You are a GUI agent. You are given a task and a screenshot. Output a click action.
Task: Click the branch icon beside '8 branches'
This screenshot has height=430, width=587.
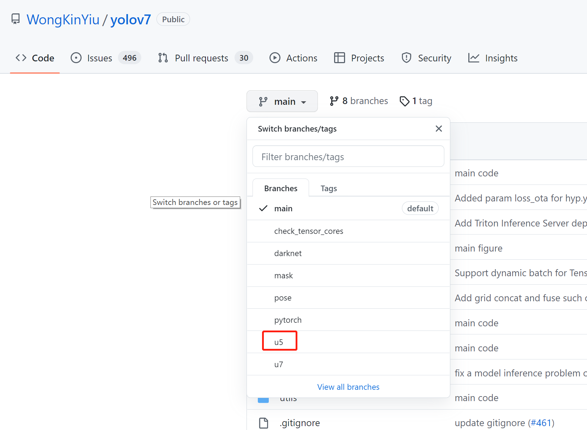point(334,101)
